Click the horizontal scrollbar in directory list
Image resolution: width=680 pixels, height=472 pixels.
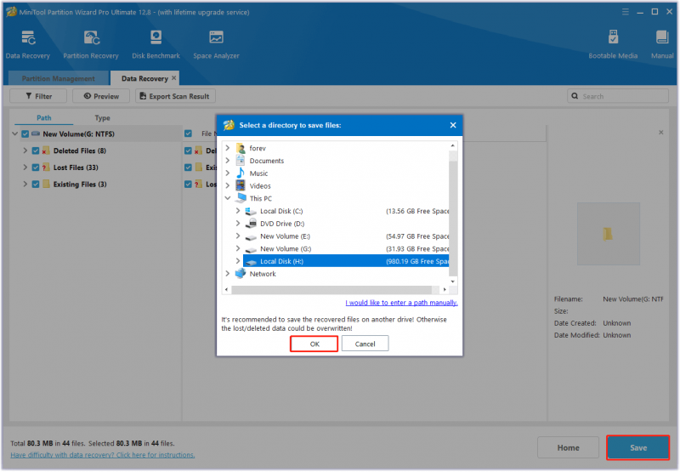331,289
